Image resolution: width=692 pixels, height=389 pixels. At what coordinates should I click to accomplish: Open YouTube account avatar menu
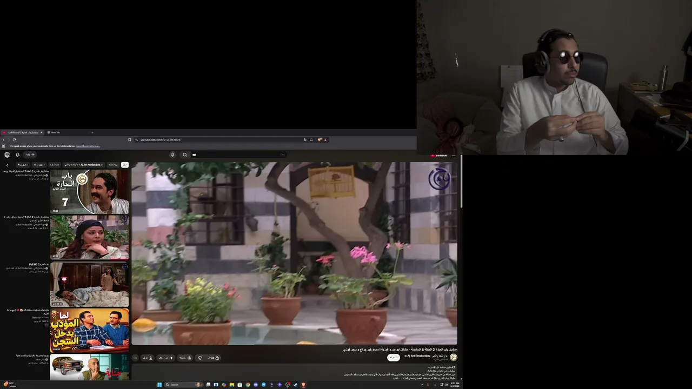7,155
